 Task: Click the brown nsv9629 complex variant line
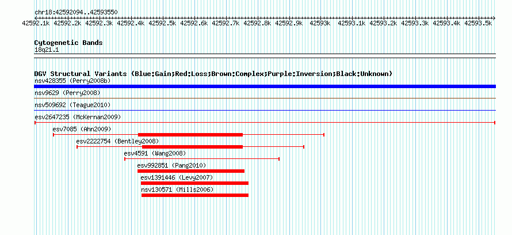click(265, 98)
